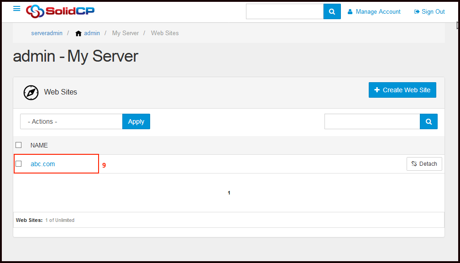The width and height of the screenshot is (460, 263).
Task: Check the box for abc.com
Action: 19,163
